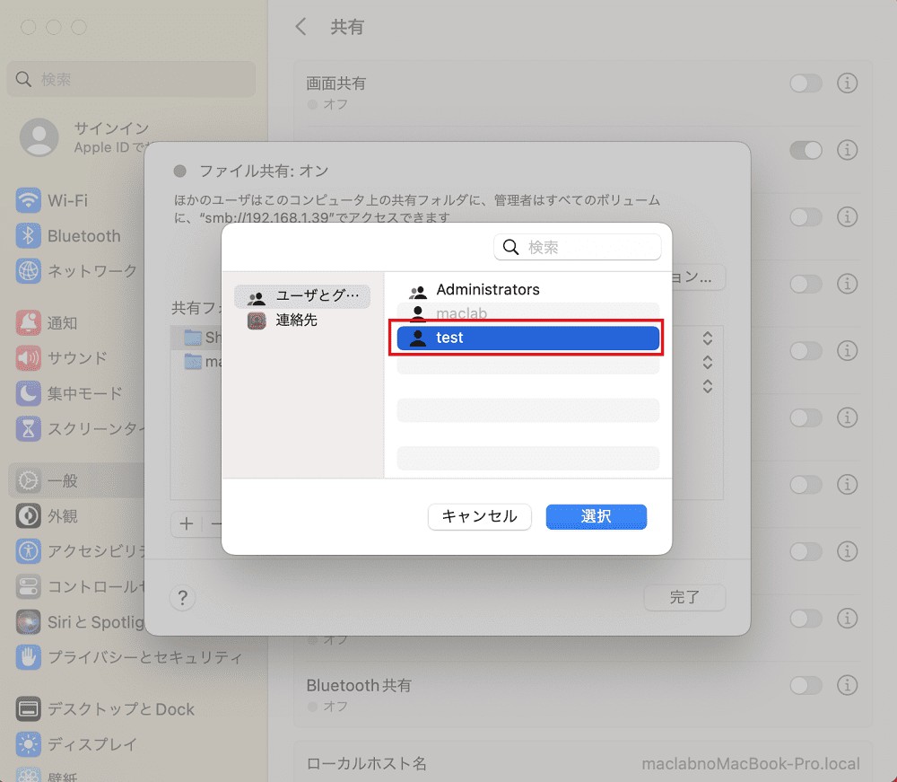The height and width of the screenshot is (782, 897).
Task: Click the System Settings sidebar search field
Action: 131,79
